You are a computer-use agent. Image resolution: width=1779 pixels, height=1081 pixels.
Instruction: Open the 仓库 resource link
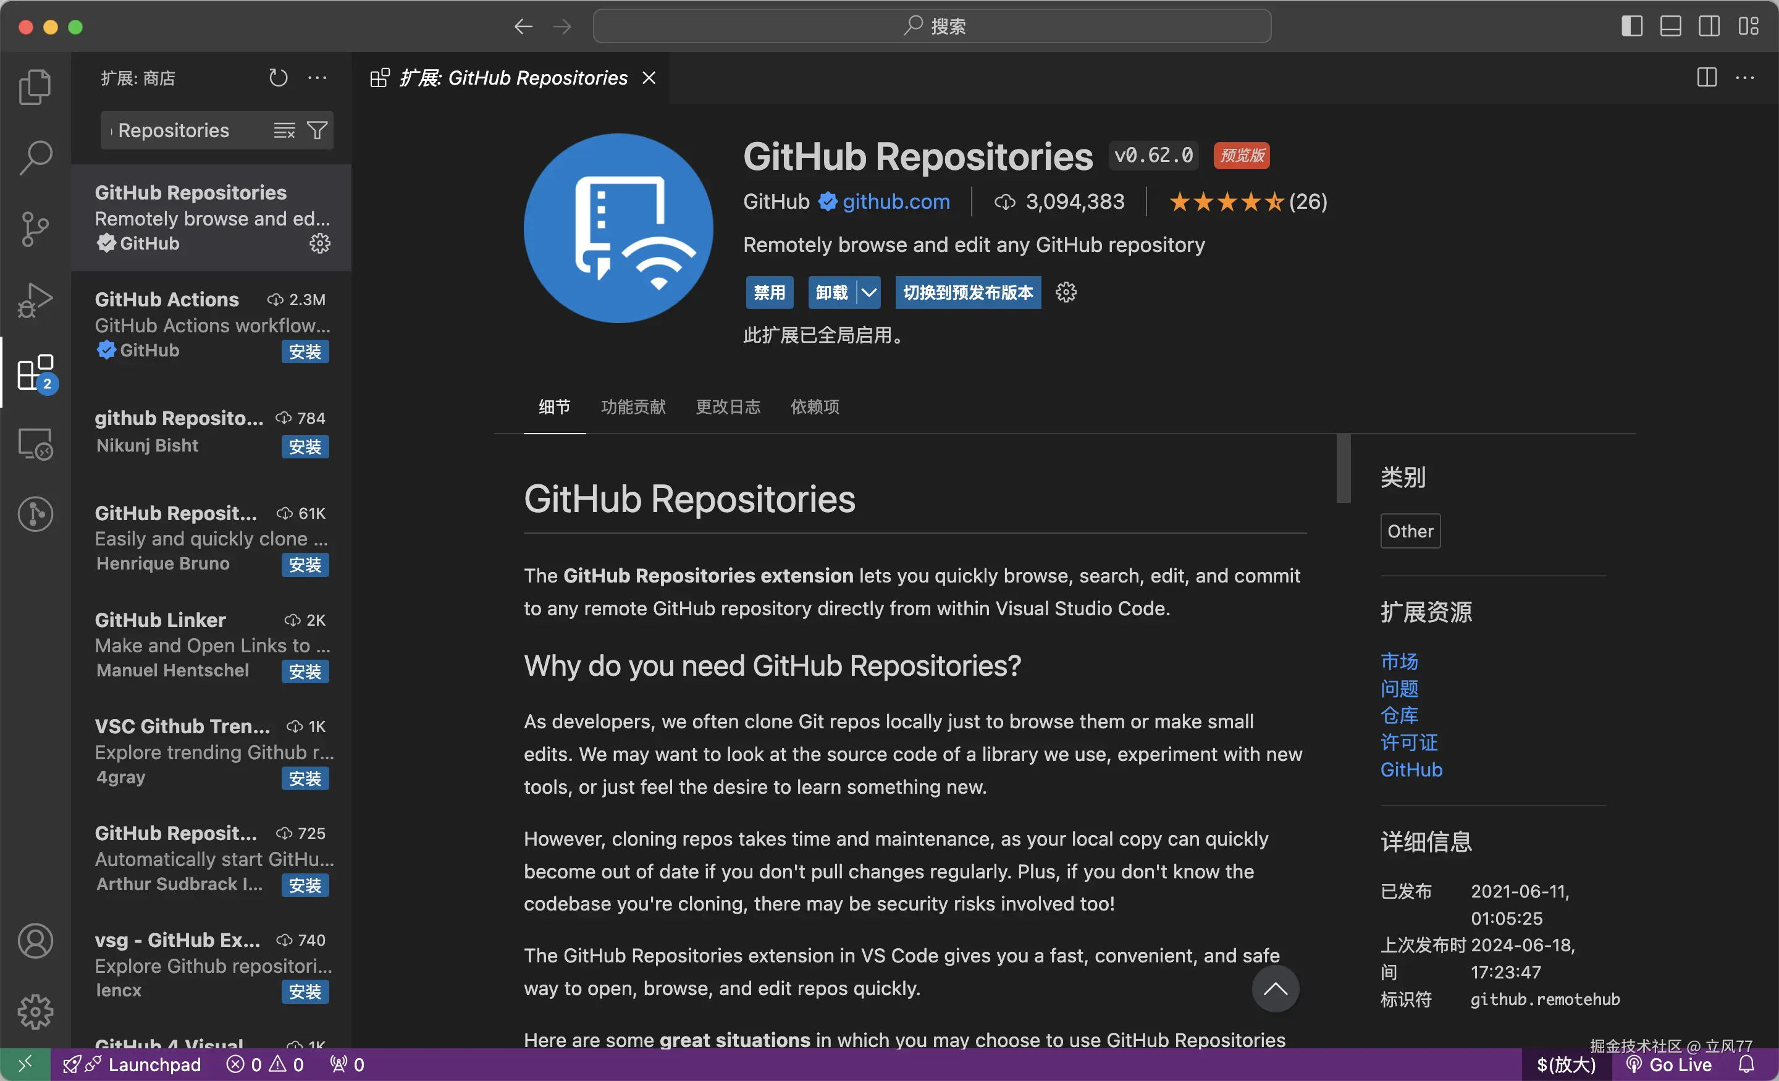1398,715
